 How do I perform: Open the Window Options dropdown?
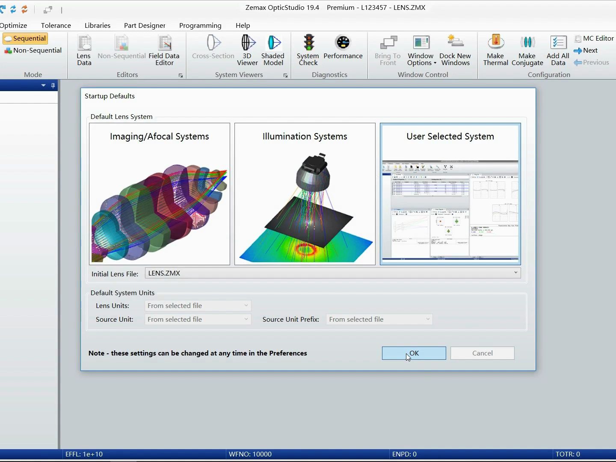[x=421, y=50]
